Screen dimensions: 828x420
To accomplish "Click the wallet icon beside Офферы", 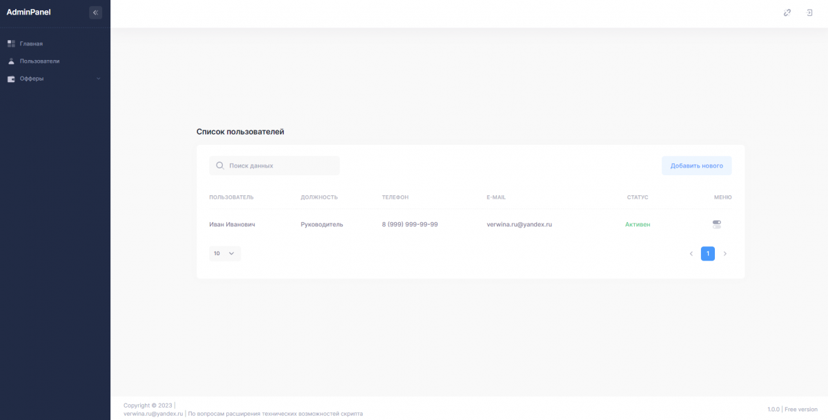I will coord(11,79).
